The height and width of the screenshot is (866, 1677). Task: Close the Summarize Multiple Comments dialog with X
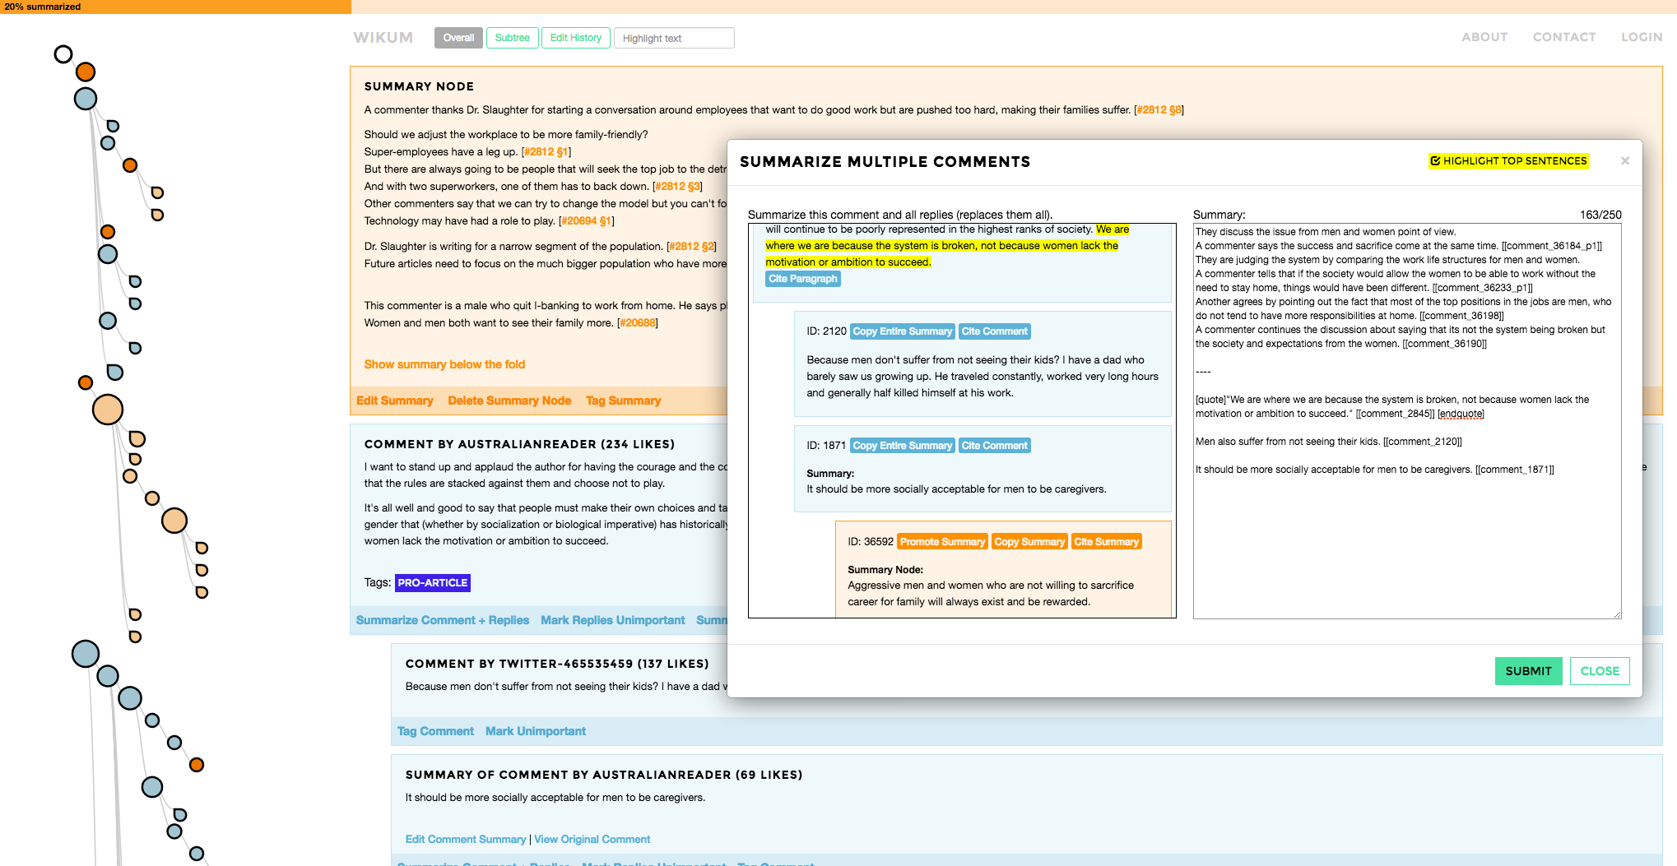pyautogui.click(x=1624, y=161)
